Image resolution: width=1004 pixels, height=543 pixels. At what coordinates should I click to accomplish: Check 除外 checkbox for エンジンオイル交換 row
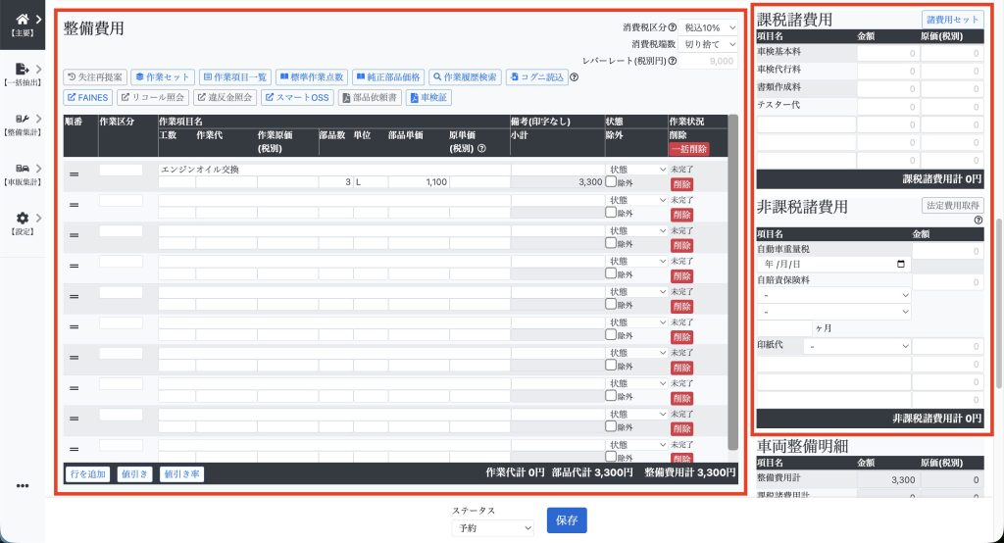(611, 182)
